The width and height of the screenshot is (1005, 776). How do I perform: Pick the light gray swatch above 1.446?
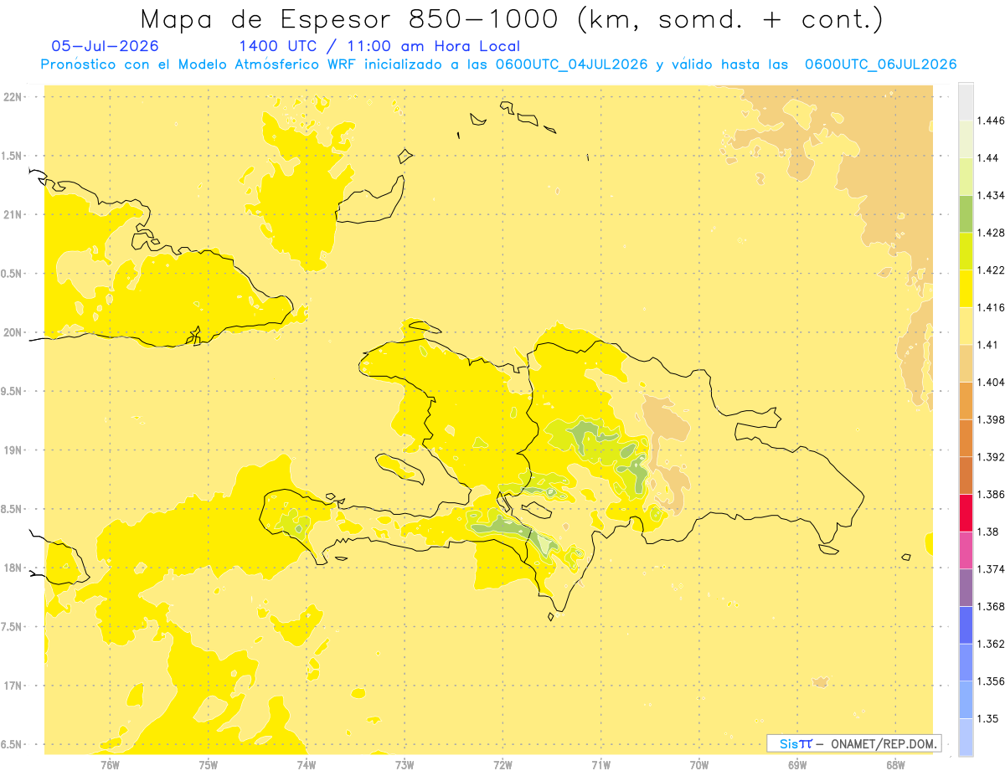point(966,102)
